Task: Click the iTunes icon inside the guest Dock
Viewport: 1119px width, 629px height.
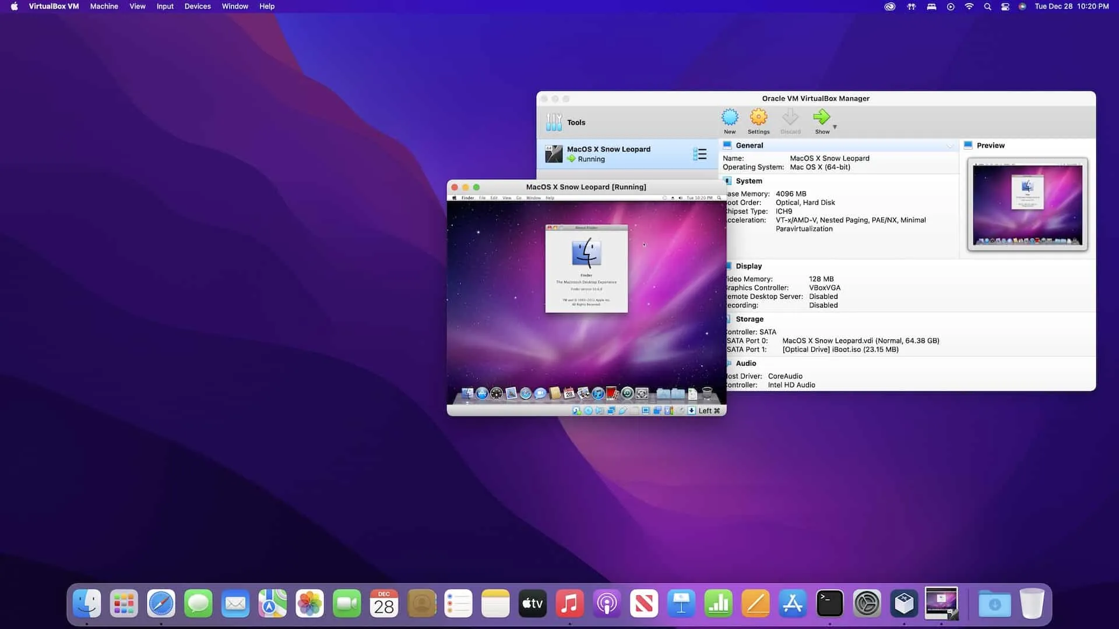Action: tap(598, 393)
